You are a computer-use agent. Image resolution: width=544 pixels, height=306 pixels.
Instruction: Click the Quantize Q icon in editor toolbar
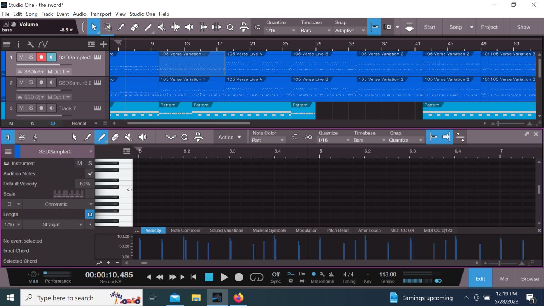(x=184, y=137)
